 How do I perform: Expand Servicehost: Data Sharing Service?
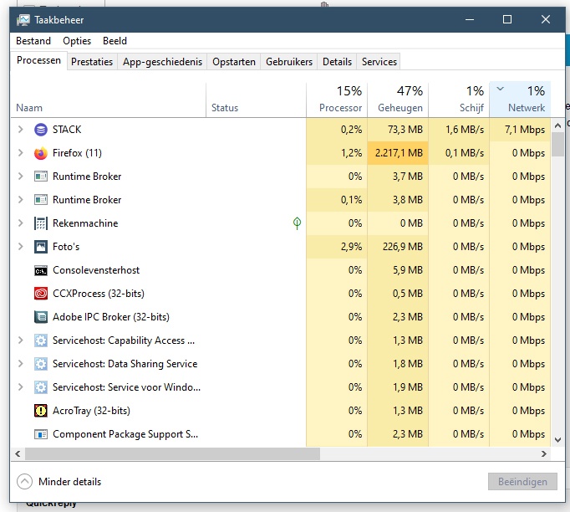[21, 364]
